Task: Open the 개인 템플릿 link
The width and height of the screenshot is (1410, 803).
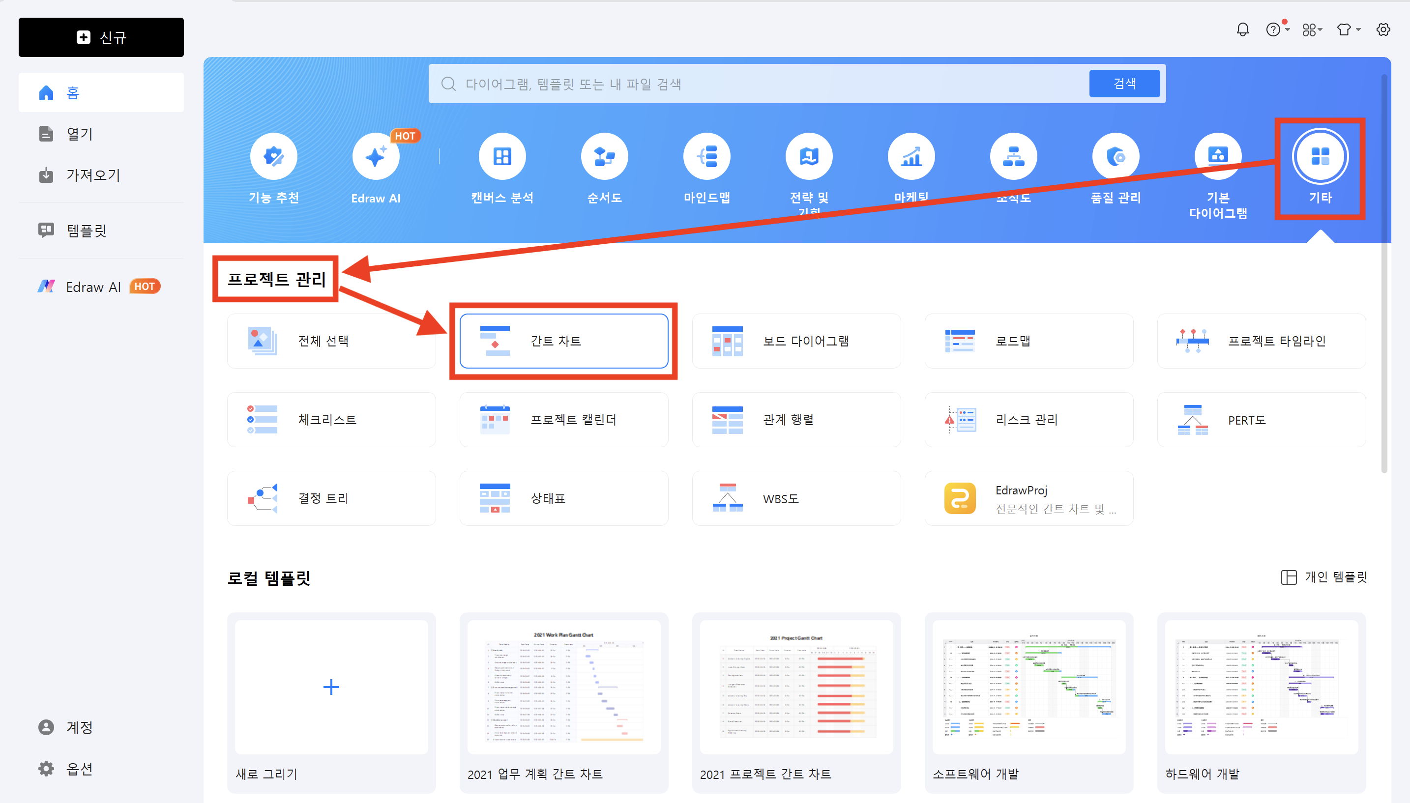Action: click(1334, 577)
